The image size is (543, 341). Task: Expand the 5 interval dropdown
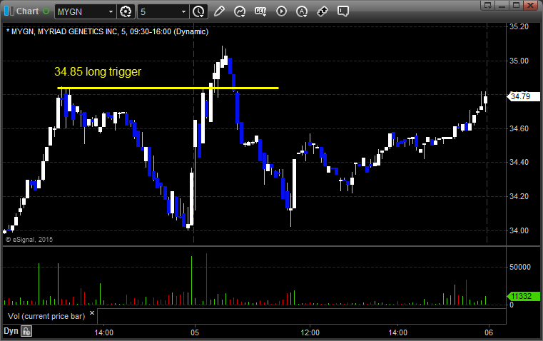(x=183, y=11)
